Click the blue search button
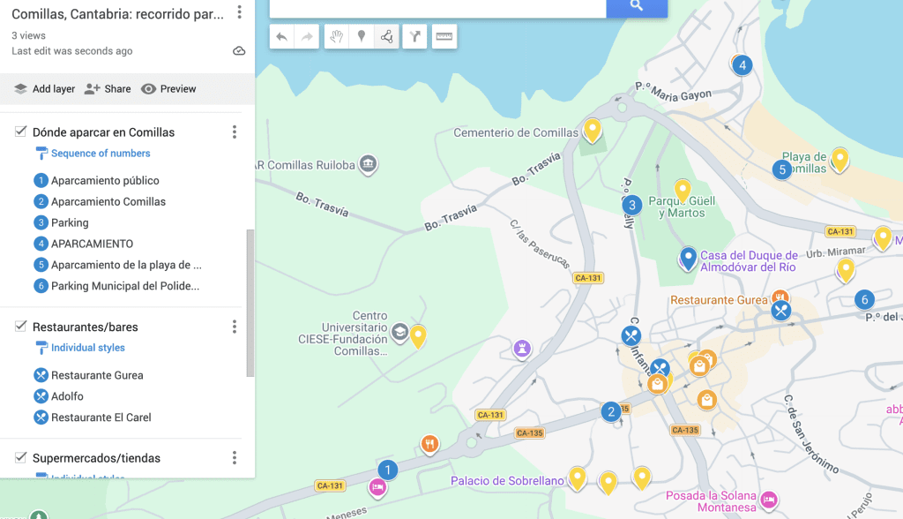 click(637, 6)
